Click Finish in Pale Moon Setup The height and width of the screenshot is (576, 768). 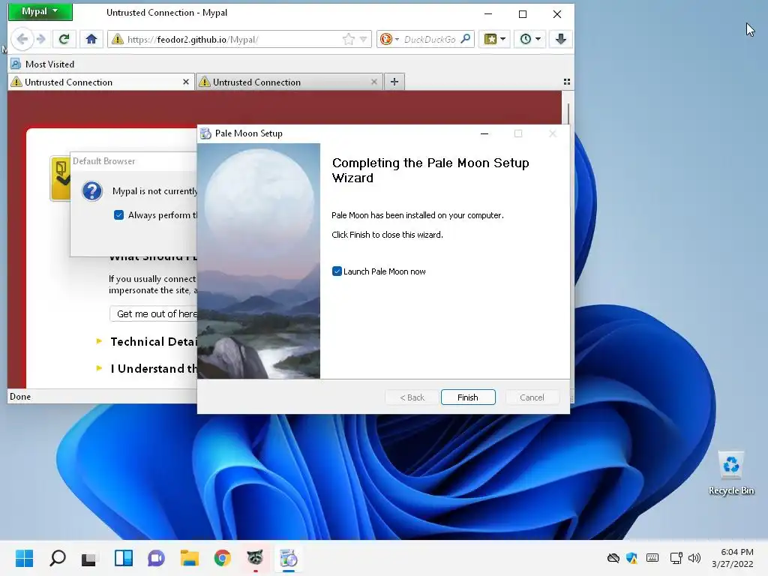coord(468,397)
